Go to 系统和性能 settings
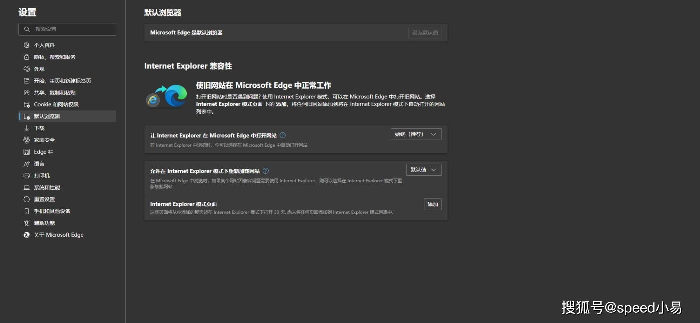Image resolution: width=700 pixels, height=323 pixels. click(x=67, y=187)
